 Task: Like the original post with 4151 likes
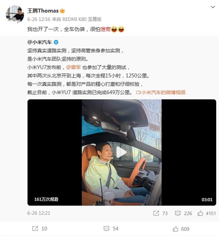(200, 213)
